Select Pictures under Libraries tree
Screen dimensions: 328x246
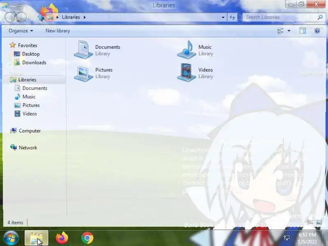pos(27,105)
